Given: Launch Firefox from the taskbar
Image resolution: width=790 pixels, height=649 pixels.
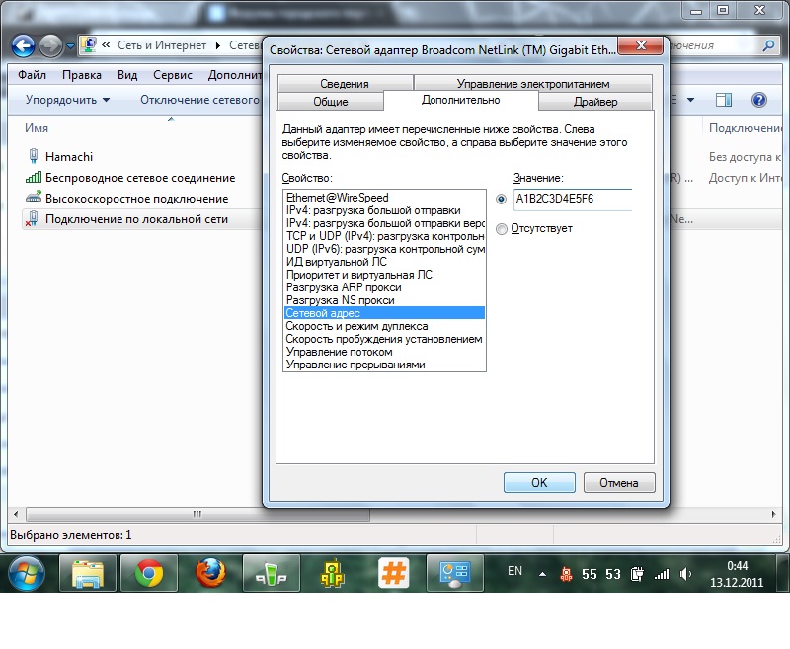Looking at the screenshot, I should point(209,573).
